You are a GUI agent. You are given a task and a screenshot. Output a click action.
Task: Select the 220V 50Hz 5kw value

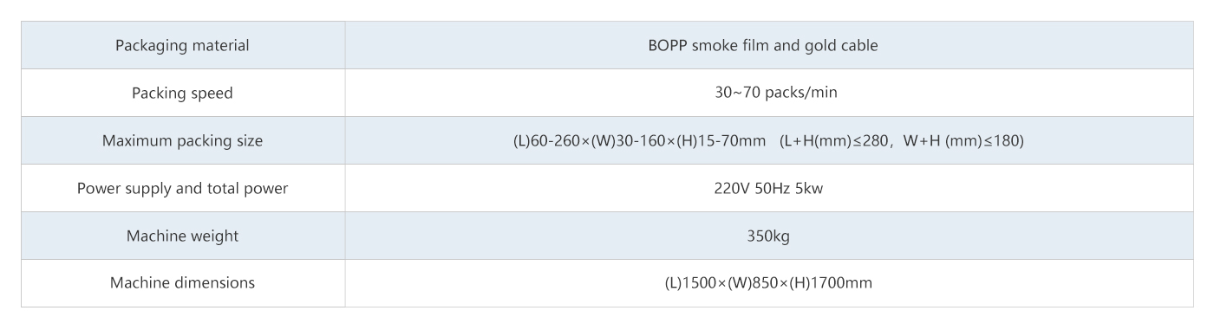[x=769, y=188]
